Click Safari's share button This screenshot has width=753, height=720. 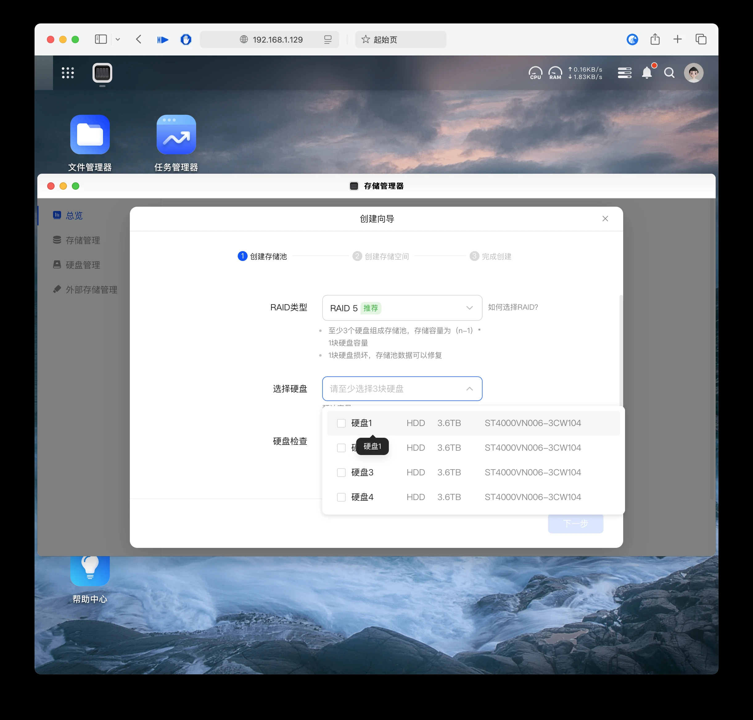click(655, 39)
